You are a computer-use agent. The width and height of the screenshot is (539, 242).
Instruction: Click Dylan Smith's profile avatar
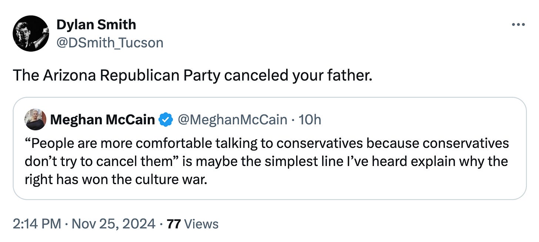31,34
